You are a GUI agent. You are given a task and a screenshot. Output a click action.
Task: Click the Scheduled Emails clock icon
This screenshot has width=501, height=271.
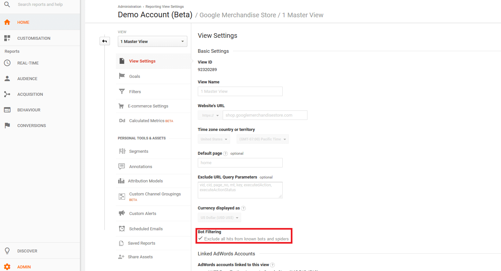click(122, 229)
